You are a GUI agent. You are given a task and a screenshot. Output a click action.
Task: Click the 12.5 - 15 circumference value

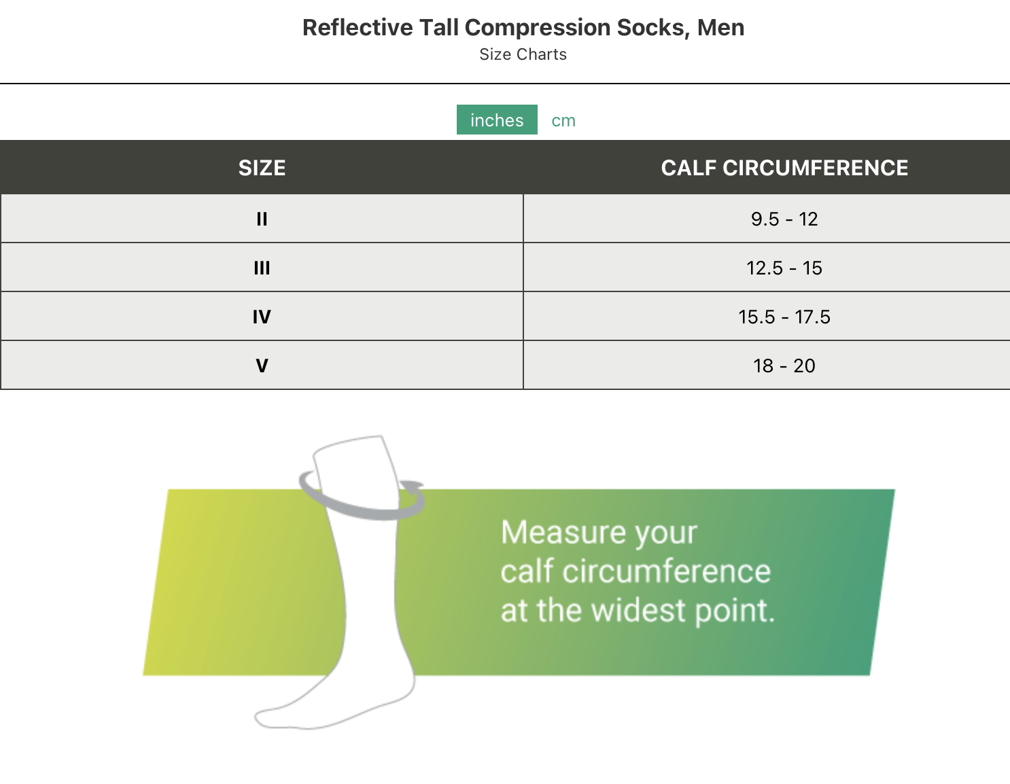[784, 268]
